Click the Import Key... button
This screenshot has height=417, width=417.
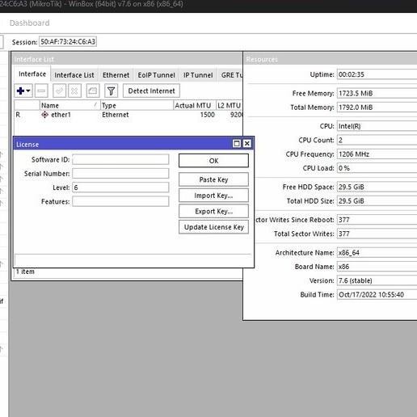[213, 196]
